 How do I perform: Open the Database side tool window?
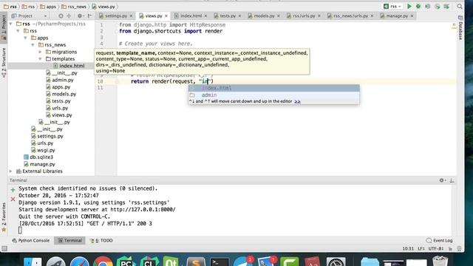pyautogui.click(x=460, y=28)
